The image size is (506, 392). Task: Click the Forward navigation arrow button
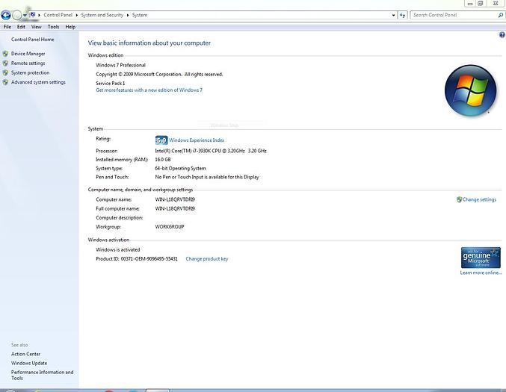point(17,14)
